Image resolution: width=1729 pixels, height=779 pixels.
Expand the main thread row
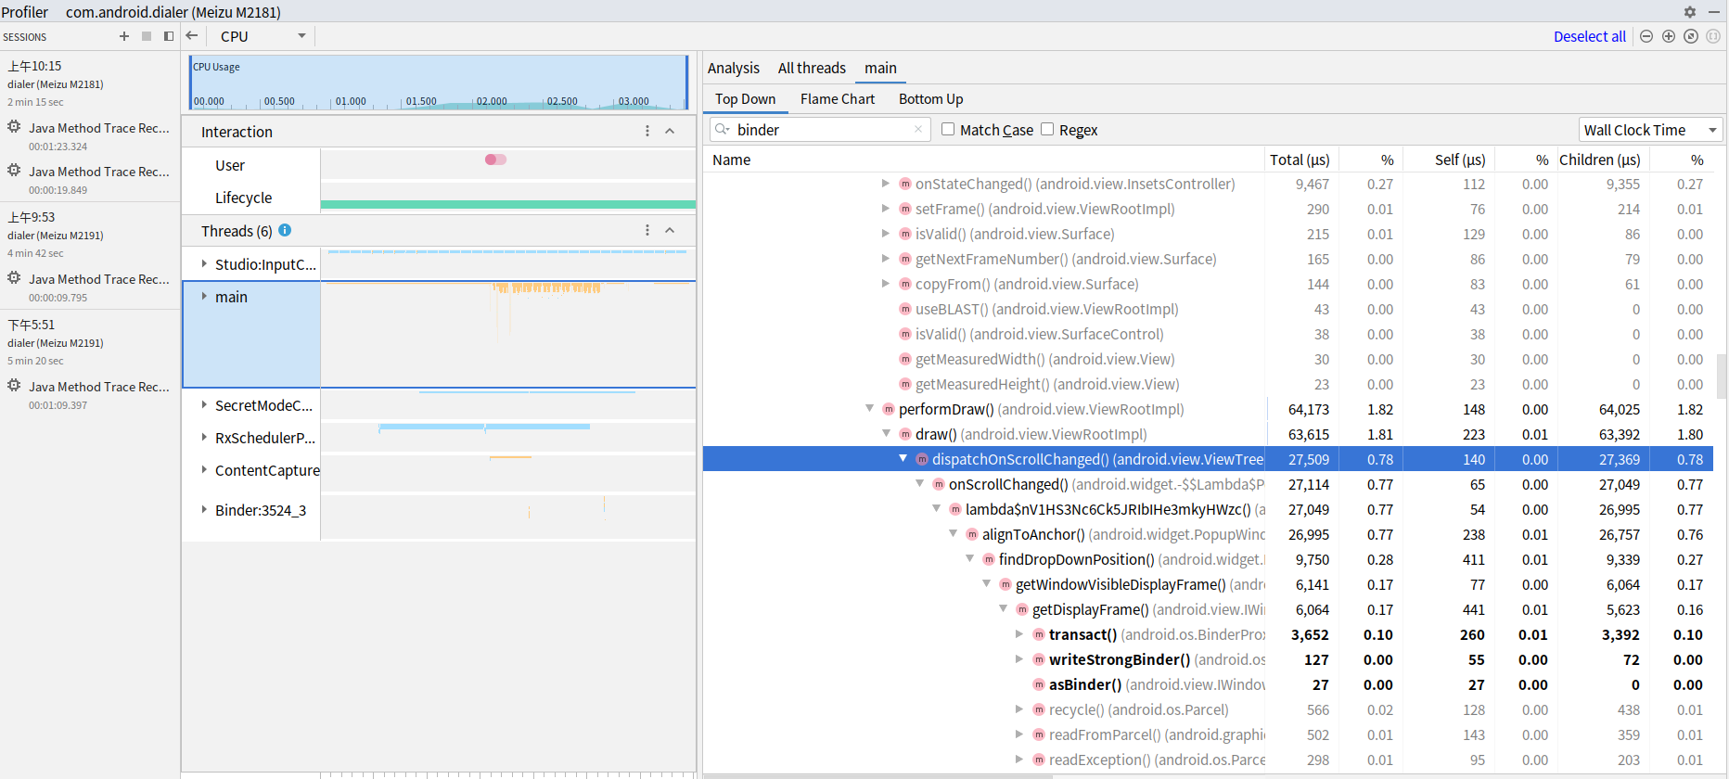click(x=204, y=297)
